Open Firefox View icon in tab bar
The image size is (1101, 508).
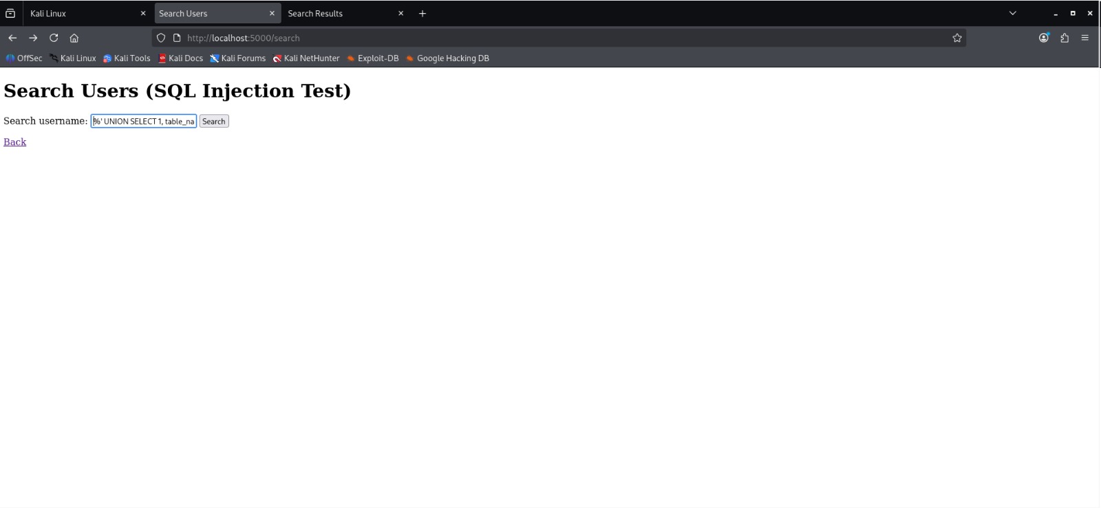click(10, 13)
